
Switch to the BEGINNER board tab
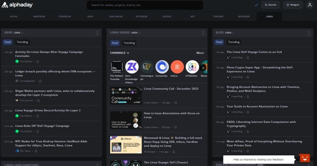point(244,17)
